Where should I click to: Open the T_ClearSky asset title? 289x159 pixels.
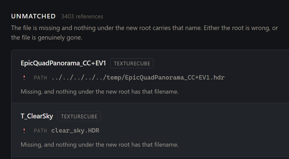tap(37, 116)
